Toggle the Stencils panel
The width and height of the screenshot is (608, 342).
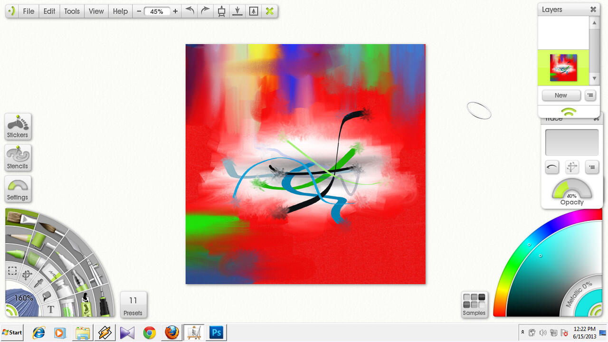pyautogui.click(x=18, y=158)
